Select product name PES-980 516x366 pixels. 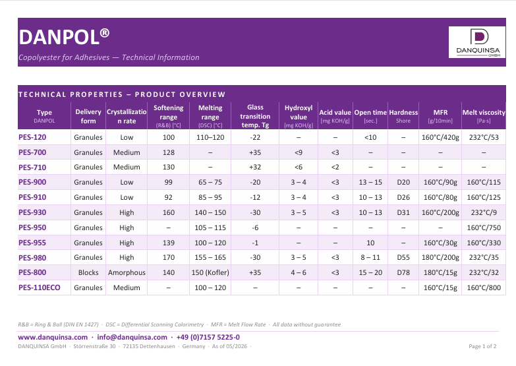tap(32, 258)
